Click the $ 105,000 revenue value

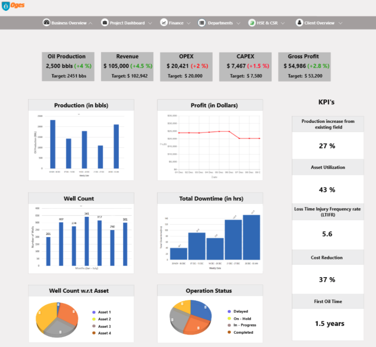[116, 66]
